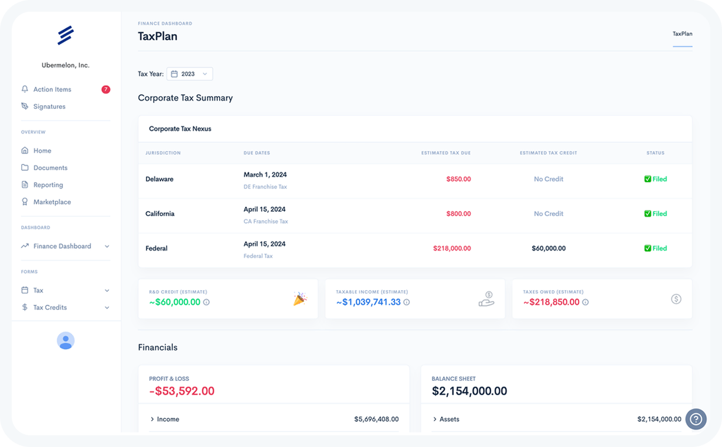
Task: Open the Tax Year 2023 dropdown
Action: 190,74
